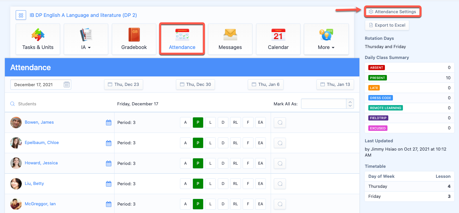Jump to Thu, Dec 30 date
The image size is (459, 213).
coord(195,84)
